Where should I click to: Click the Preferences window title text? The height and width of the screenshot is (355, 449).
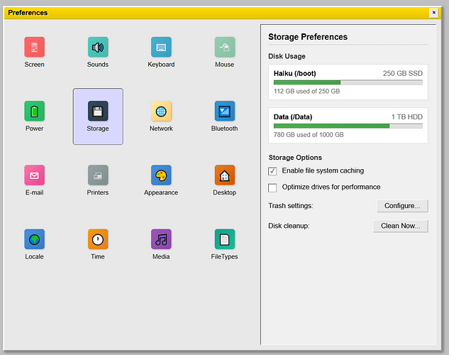coord(28,13)
